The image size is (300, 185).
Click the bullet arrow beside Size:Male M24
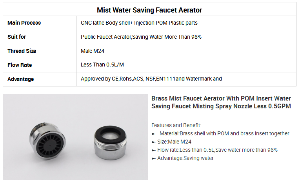(154, 142)
